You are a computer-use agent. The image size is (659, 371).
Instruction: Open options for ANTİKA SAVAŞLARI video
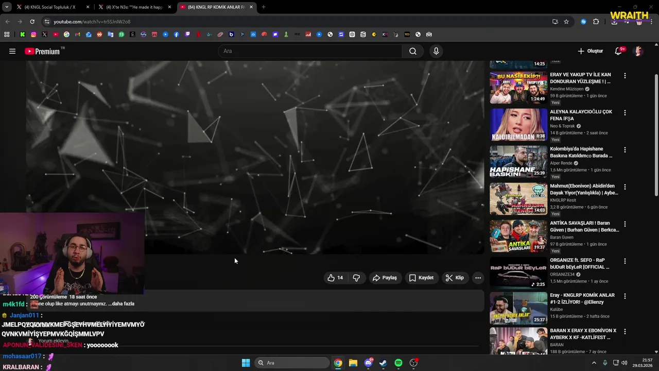click(x=625, y=224)
